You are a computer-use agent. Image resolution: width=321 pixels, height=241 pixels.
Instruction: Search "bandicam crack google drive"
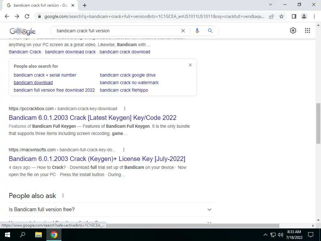(128, 75)
